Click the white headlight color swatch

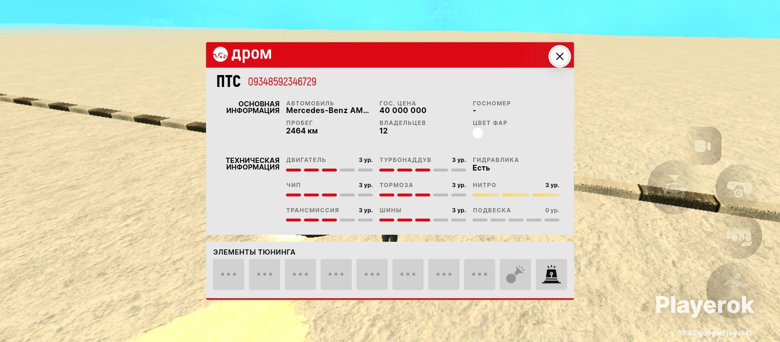(478, 133)
